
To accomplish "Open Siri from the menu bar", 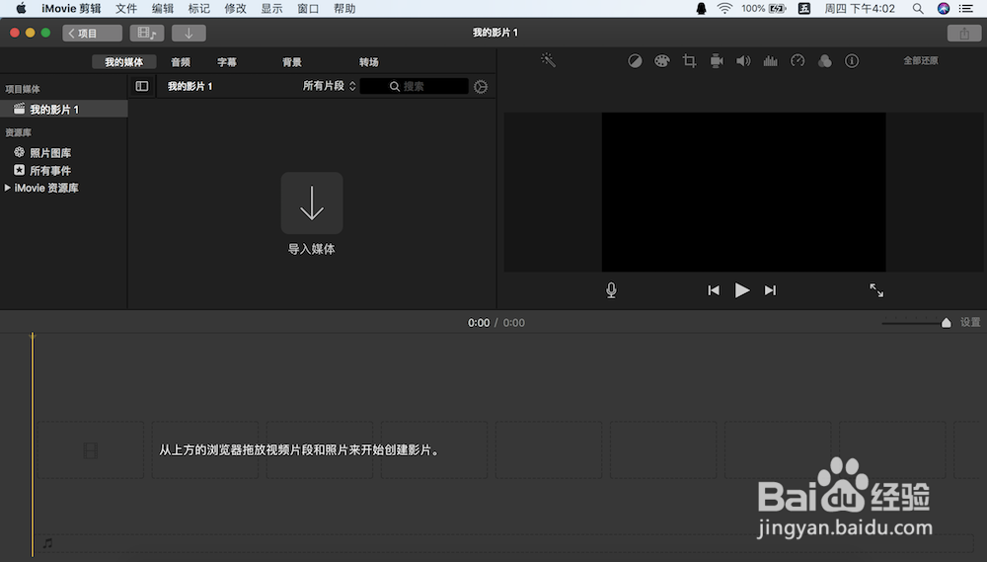I will [x=943, y=8].
